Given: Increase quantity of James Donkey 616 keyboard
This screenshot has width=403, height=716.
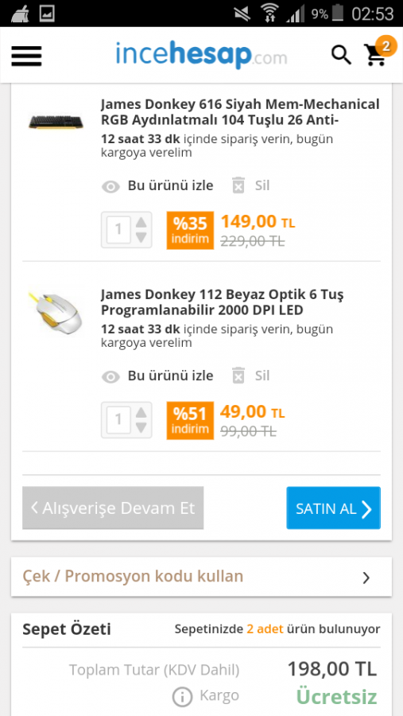Looking at the screenshot, I should pyautogui.click(x=141, y=223).
